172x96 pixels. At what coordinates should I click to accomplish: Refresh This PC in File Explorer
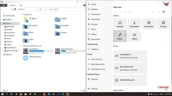tap(40, 10)
